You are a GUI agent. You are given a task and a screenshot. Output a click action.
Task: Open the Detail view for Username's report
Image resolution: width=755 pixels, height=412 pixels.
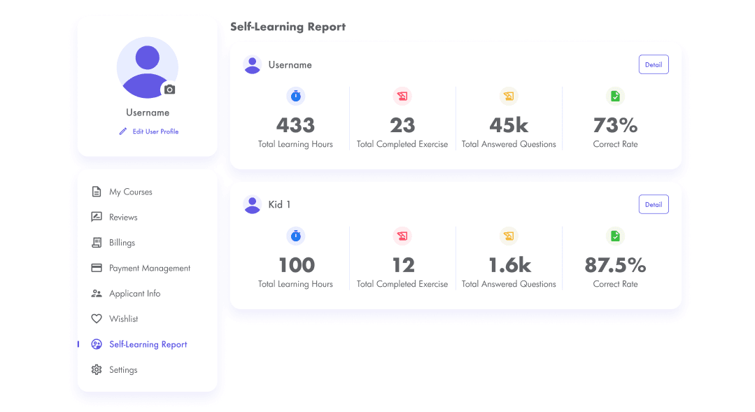tap(653, 64)
